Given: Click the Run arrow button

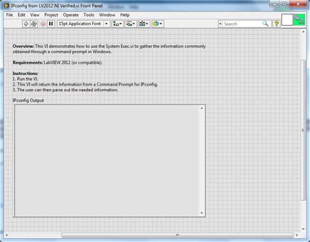Looking at the screenshot, I should (26, 24).
